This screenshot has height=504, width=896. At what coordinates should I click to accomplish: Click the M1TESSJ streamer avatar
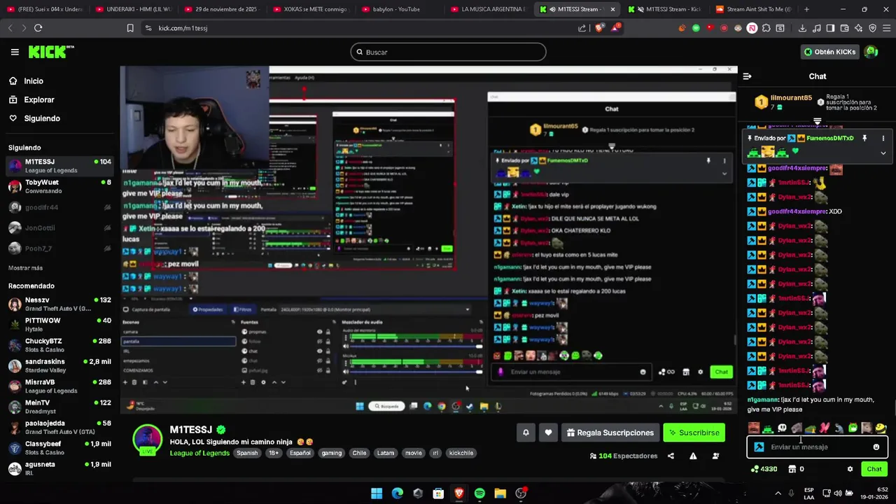pyautogui.click(x=148, y=440)
